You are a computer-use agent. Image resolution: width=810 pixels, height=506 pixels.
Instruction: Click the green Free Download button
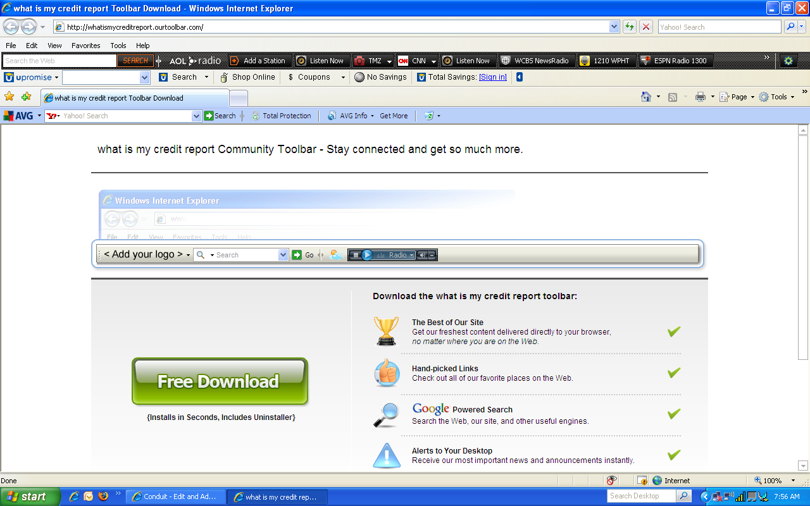(x=220, y=381)
